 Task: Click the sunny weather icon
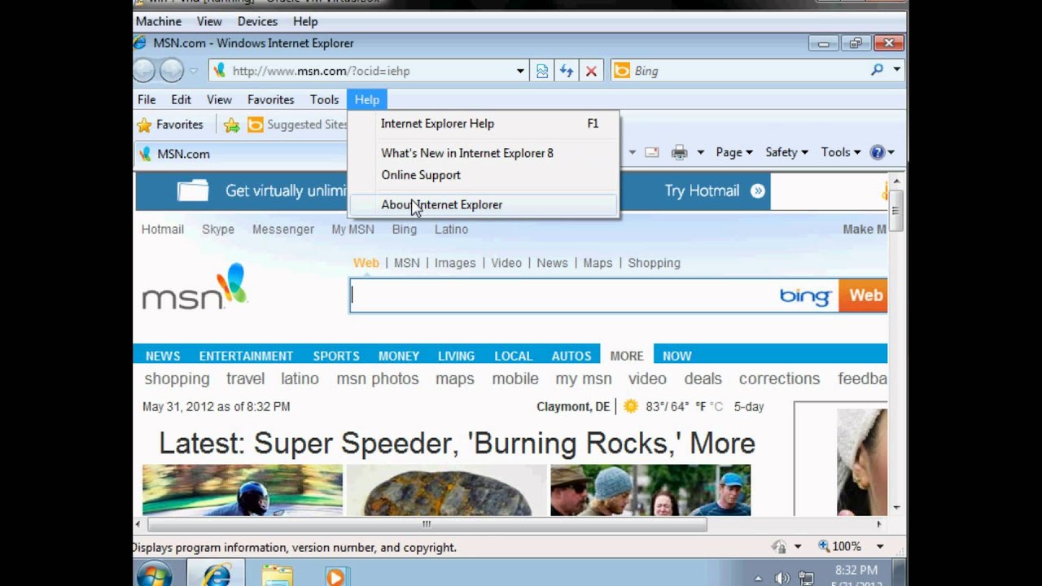[x=631, y=406]
